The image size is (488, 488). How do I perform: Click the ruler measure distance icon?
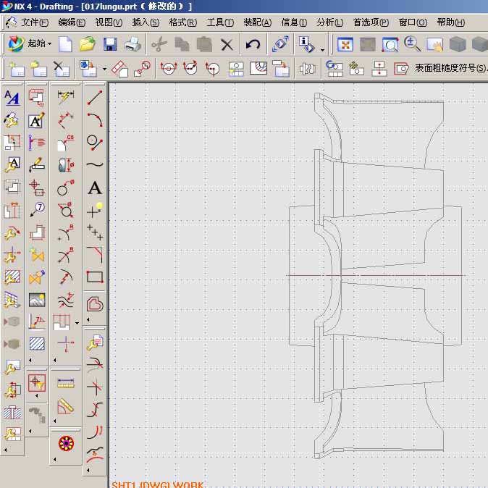tap(66, 383)
